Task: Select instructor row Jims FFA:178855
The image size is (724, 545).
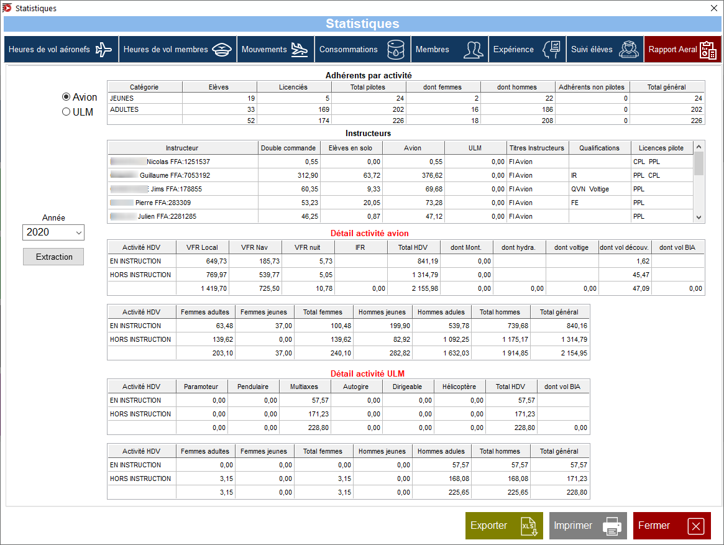Action: click(400, 189)
